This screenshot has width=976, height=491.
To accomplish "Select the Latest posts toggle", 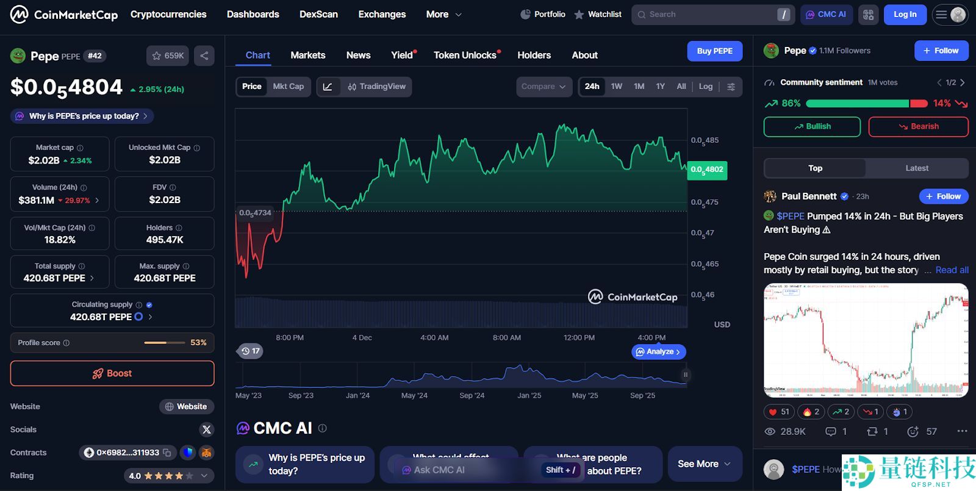I will point(916,168).
